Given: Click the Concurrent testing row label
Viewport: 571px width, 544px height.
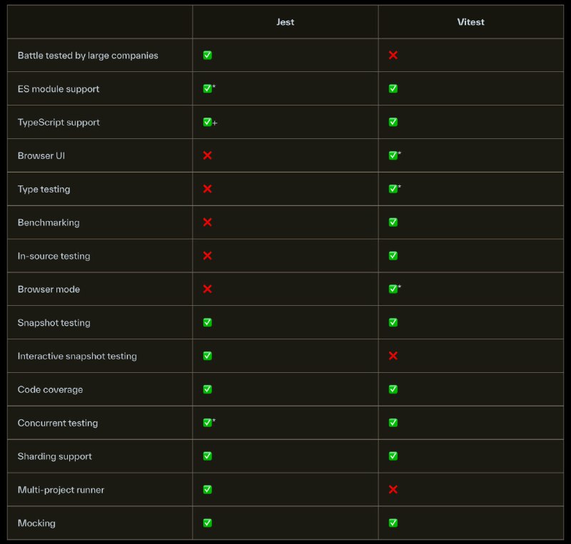Looking at the screenshot, I should pyautogui.click(x=57, y=423).
